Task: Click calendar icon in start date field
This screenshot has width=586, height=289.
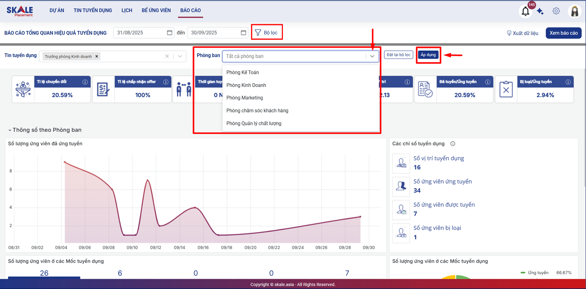Action: pos(170,33)
